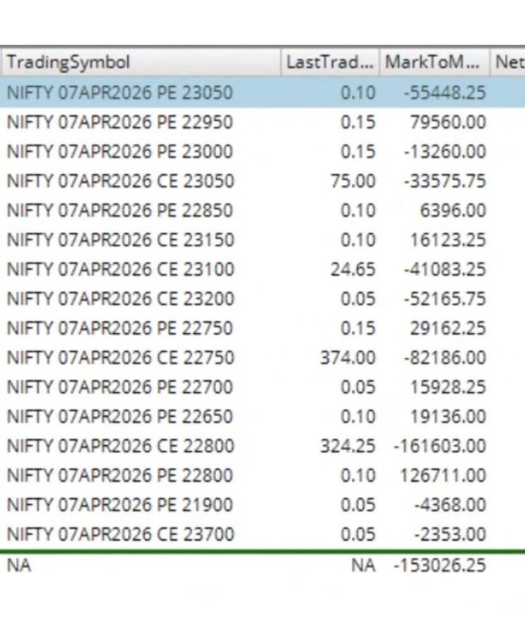The height and width of the screenshot is (628, 525).
Task: Select row NIFTY 07APR2026 PE 22850
Action: [262, 210]
